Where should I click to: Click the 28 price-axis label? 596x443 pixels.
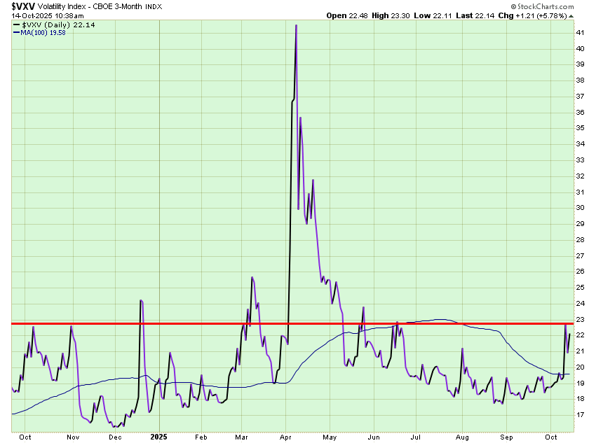[x=580, y=240]
